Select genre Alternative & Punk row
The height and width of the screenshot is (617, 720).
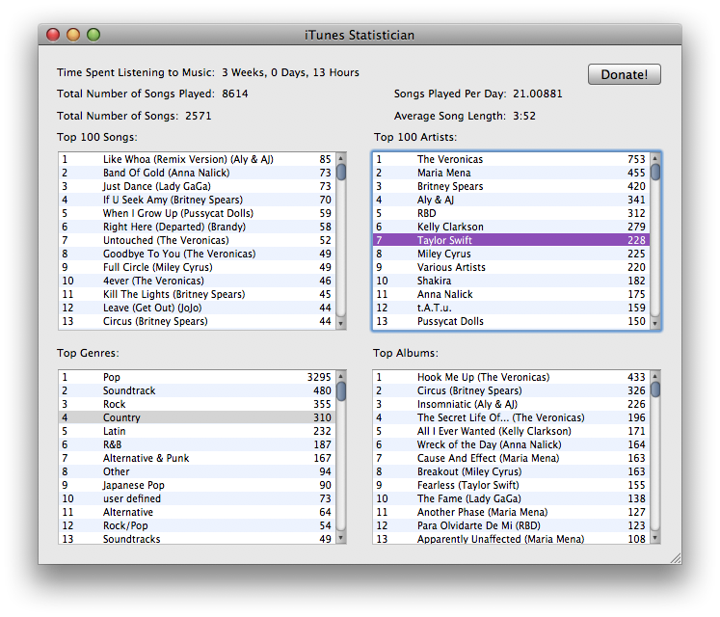[x=198, y=458]
